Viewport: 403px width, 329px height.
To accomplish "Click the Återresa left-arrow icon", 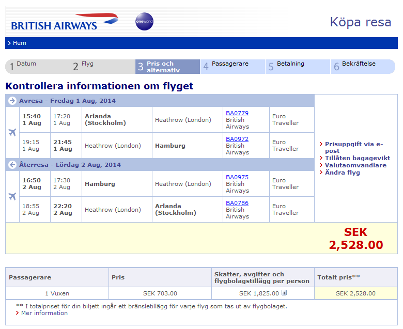I will pyautogui.click(x=12, y=165).
